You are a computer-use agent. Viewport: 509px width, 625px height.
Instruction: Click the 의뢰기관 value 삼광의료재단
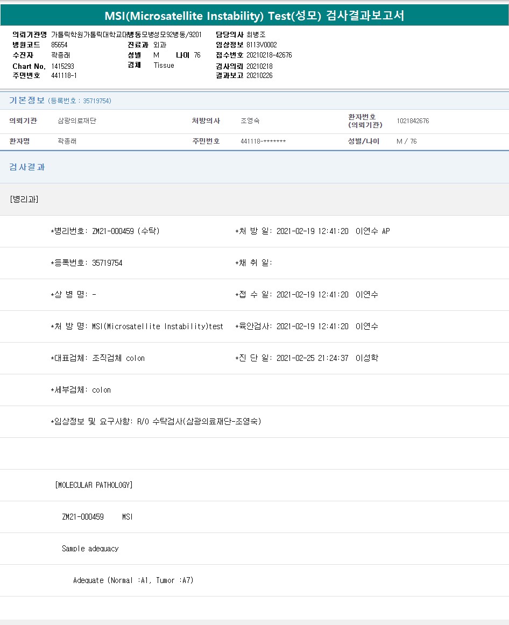[x=77, y=121]
